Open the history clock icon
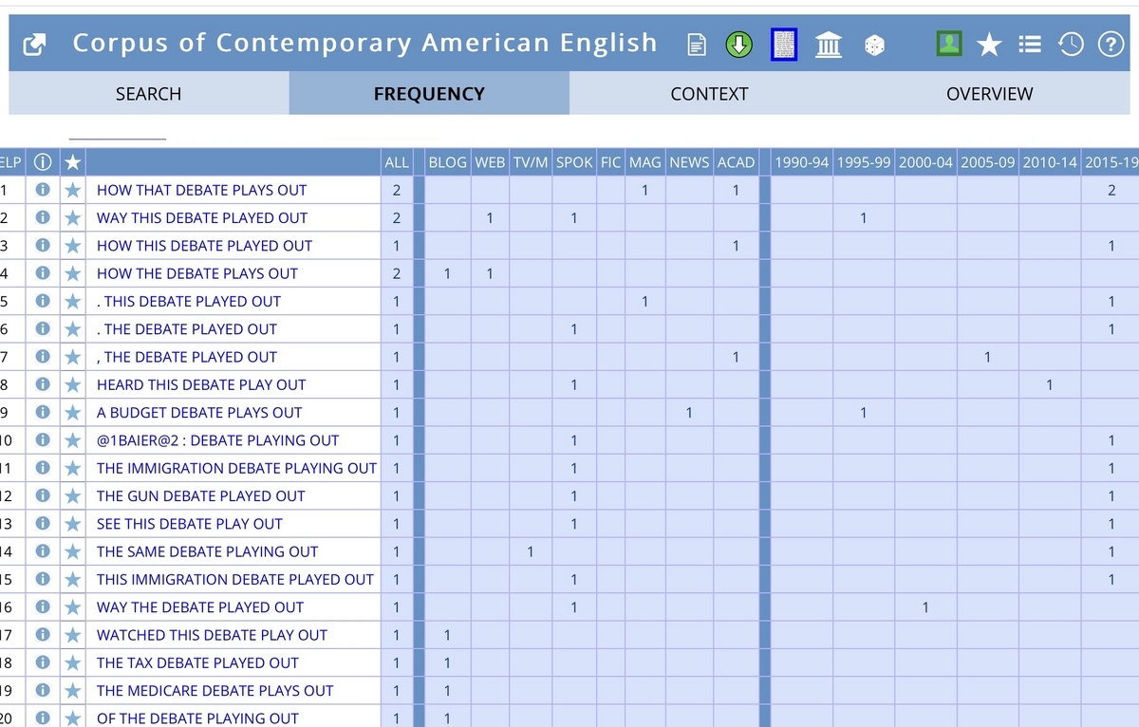Image resolution: width=1139 pixels, height=727 pixels. pos(1071,44)
